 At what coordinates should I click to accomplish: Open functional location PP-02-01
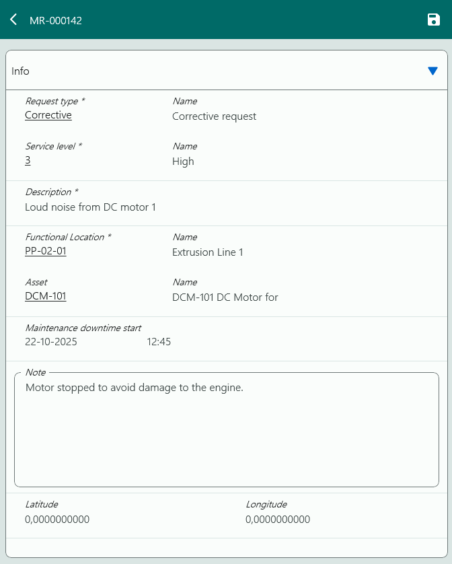pos(46,251)
